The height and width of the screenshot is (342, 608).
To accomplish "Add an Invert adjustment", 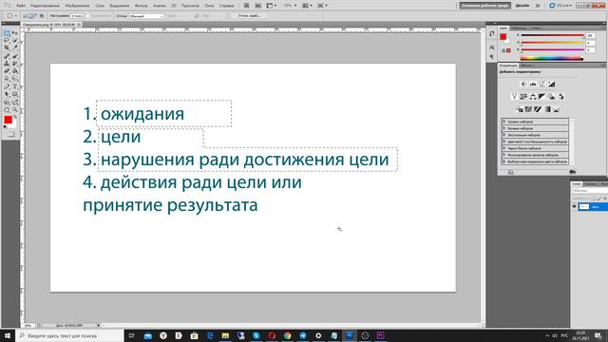I will click(x=520, y=110).
